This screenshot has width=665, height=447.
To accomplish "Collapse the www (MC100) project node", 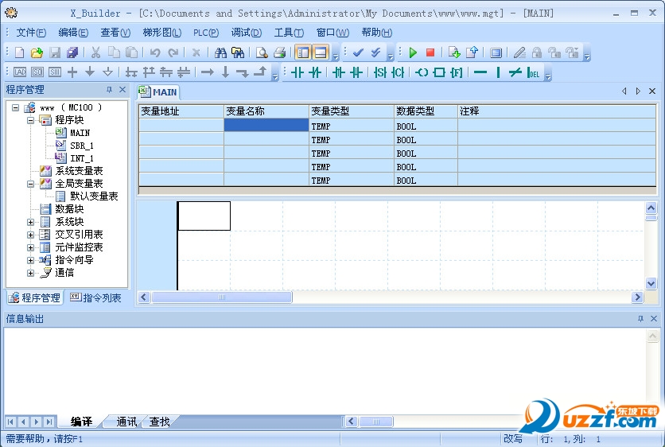I will [x=15, y=107].
